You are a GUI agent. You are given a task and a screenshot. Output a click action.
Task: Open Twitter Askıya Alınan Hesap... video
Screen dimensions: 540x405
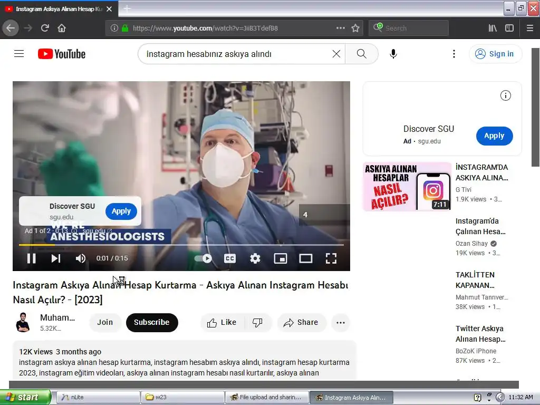click(x=480, y=333)
